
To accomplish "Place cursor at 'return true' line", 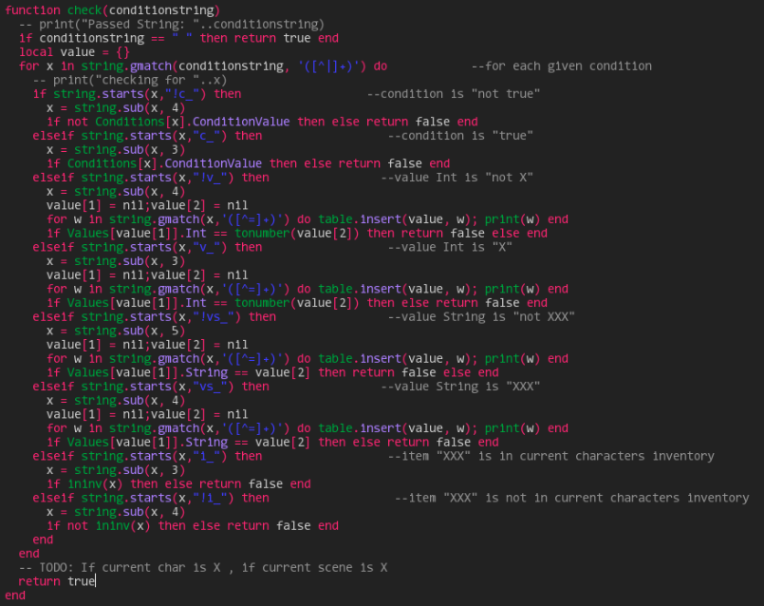I will pyautogui.click(x=57, y=582).
